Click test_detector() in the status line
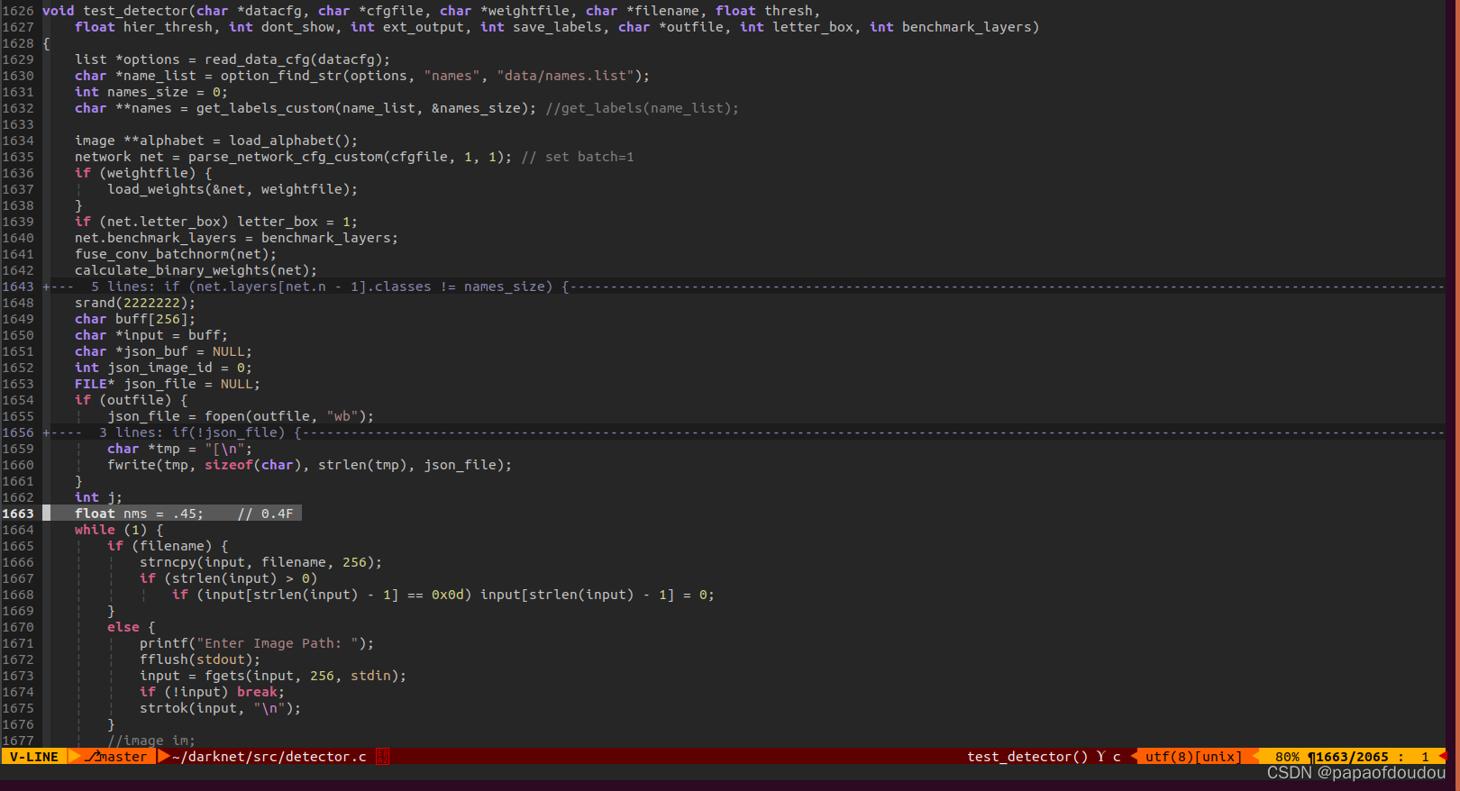The image size is (1460, 791). click(1027, 757)
